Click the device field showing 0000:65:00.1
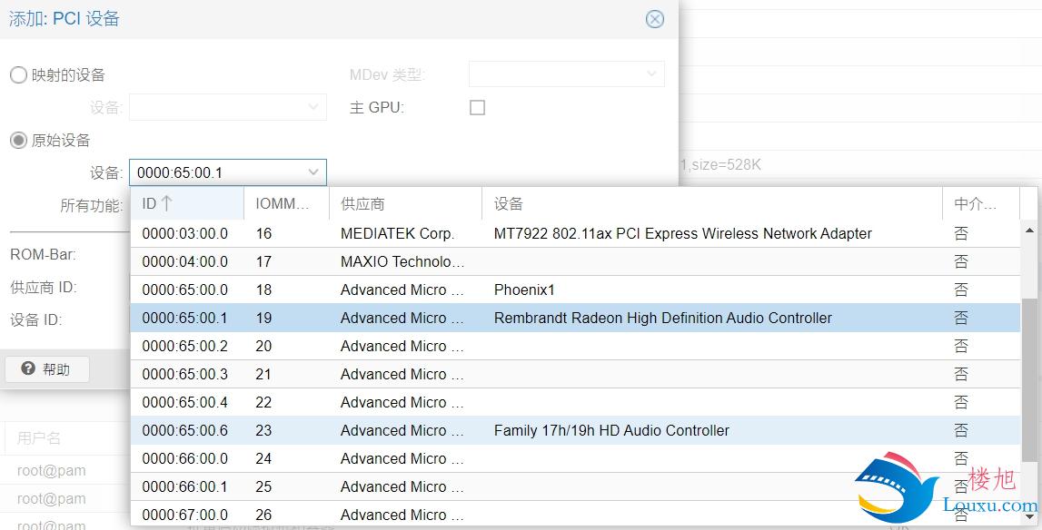The image size is (1042, 530). tap(228, 172)
